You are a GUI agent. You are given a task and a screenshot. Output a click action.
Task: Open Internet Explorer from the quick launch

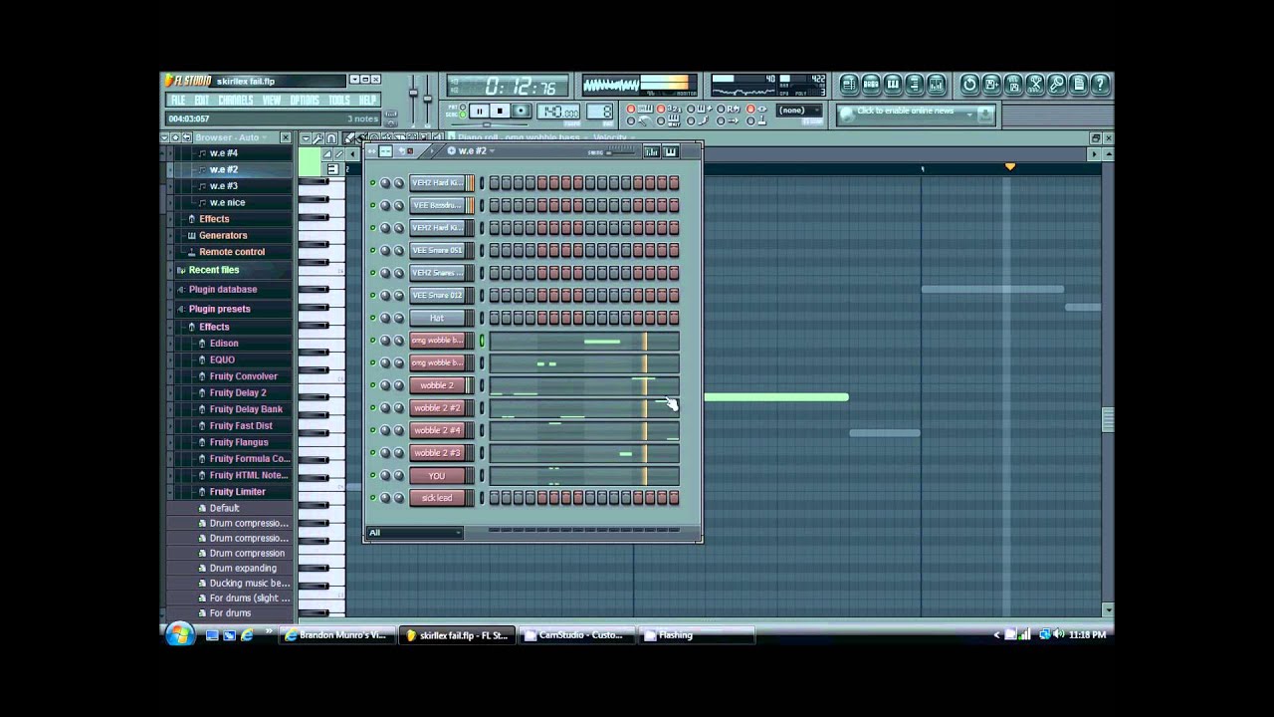tap(246, 634)
